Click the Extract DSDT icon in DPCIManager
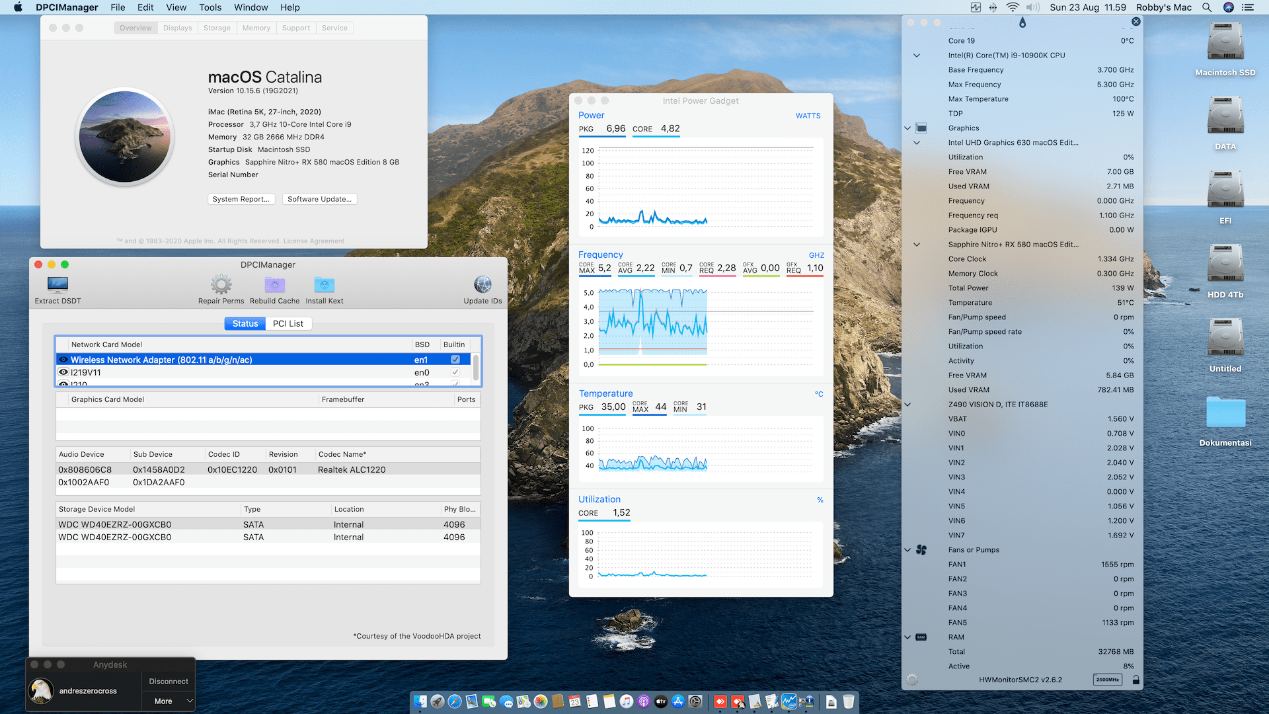Viewport: 1269px width, 714px height. (57, 286)
